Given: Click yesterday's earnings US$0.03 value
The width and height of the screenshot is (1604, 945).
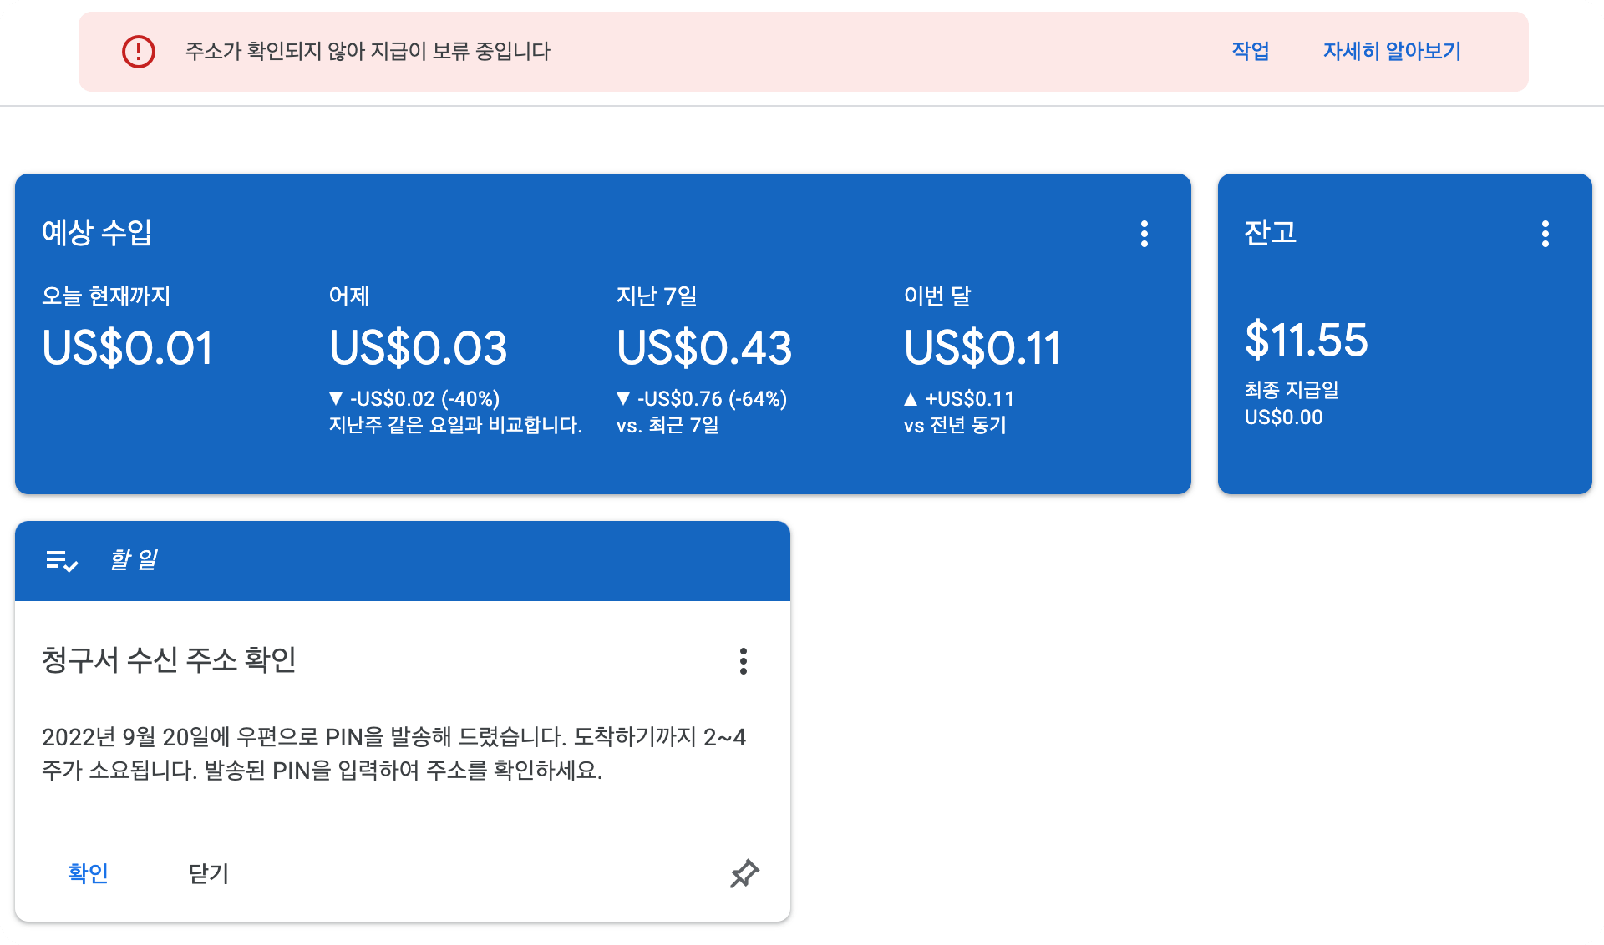Looking at the screenshot, I should [418, 348].
